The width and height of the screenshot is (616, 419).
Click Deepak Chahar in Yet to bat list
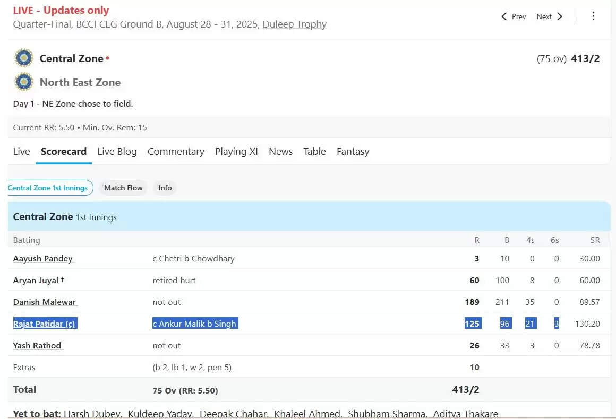pos(234,414)
